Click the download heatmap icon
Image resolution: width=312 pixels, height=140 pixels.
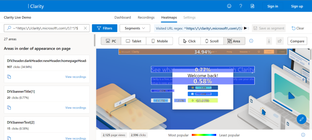pyautogui.click(x=269, y=41)
